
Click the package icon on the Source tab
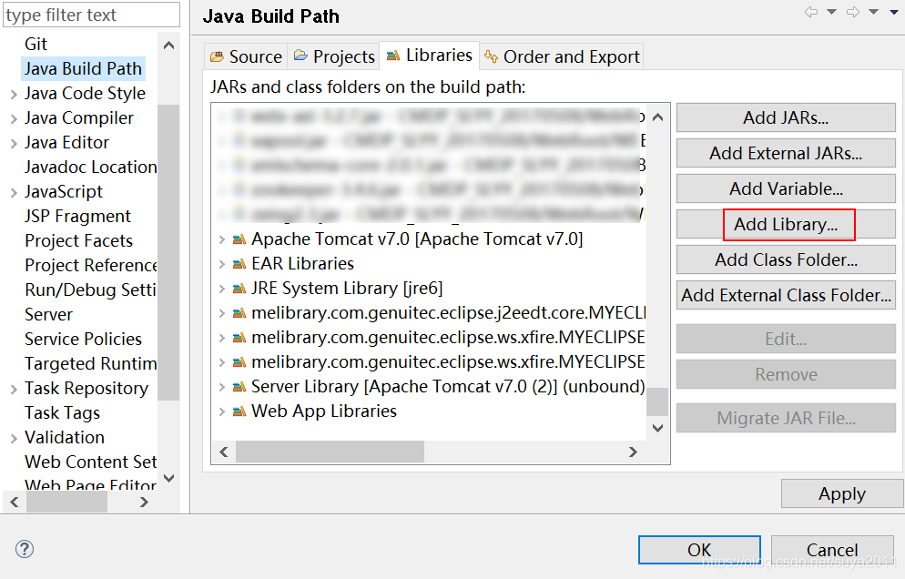click(219, 56)
